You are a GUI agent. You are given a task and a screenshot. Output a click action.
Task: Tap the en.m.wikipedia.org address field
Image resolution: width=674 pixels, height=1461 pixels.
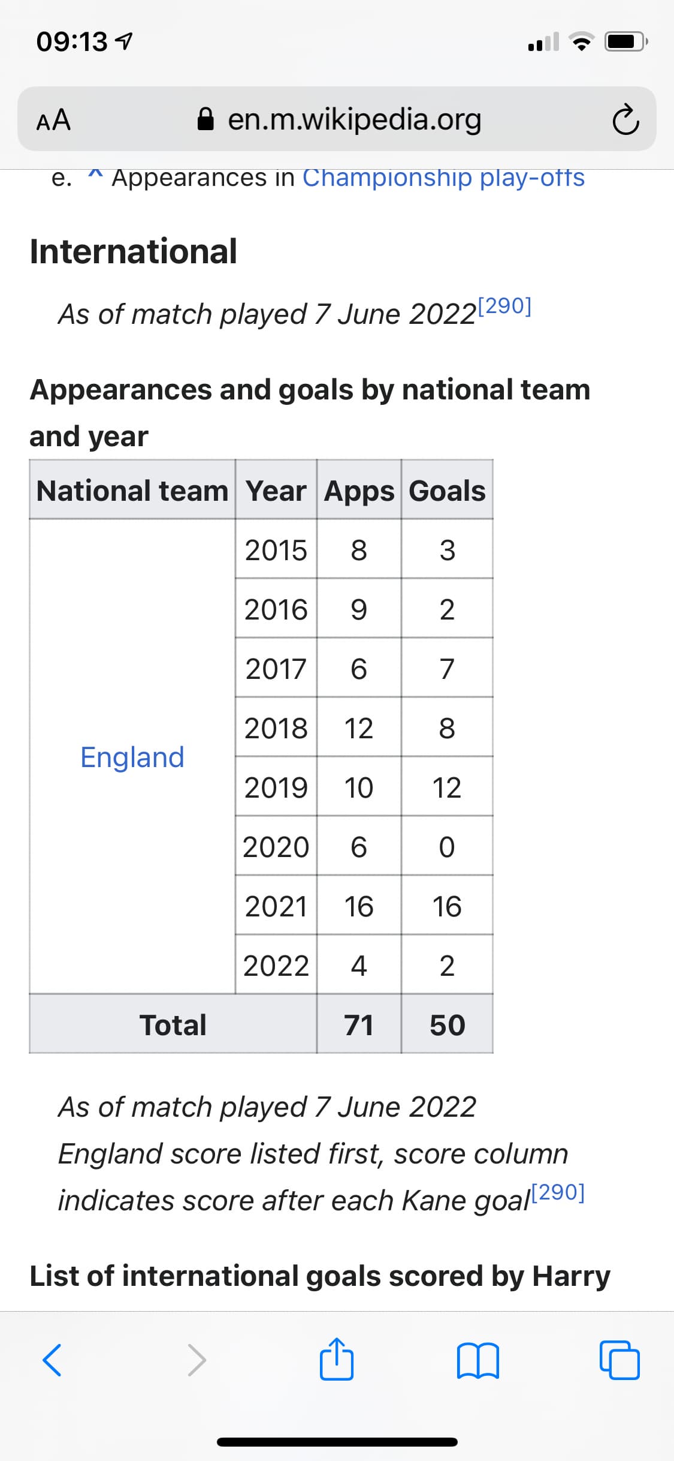pos(337,119)
